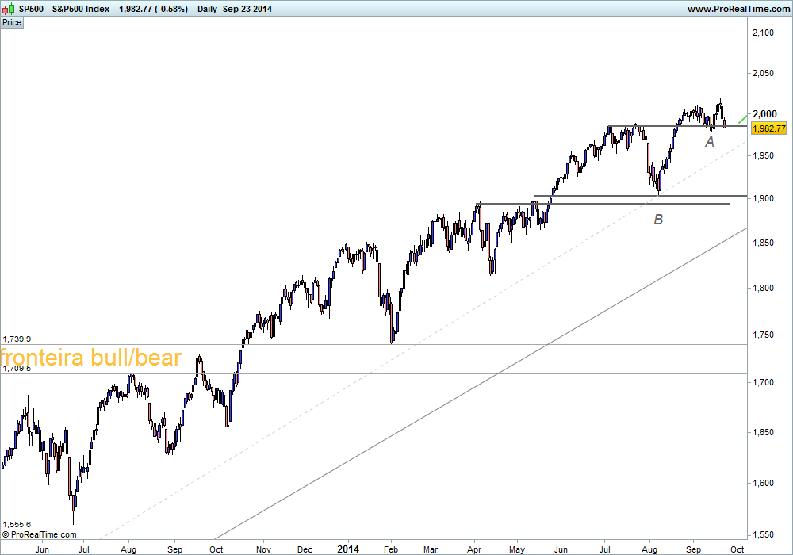793x555 pixels.
Task: Select the 2014 year marker on time axis
Action: coord(348,549)
